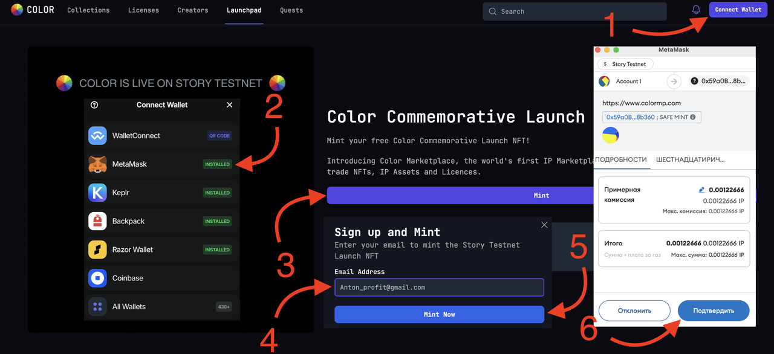Click the COLOR logo in the header
Screen dimensions: 774x354
pyautogui.click(x=33, y=10)
